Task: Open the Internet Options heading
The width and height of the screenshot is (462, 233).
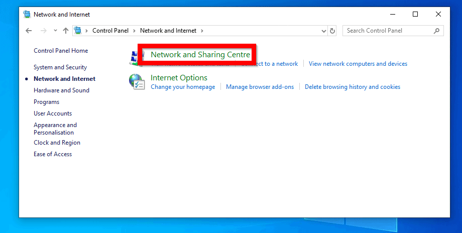Action: [179, 78]
